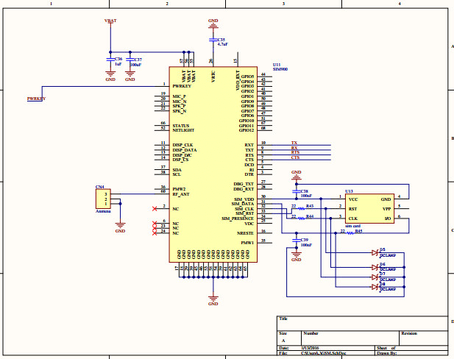Click the Title field in title block

tap(362, 324)
